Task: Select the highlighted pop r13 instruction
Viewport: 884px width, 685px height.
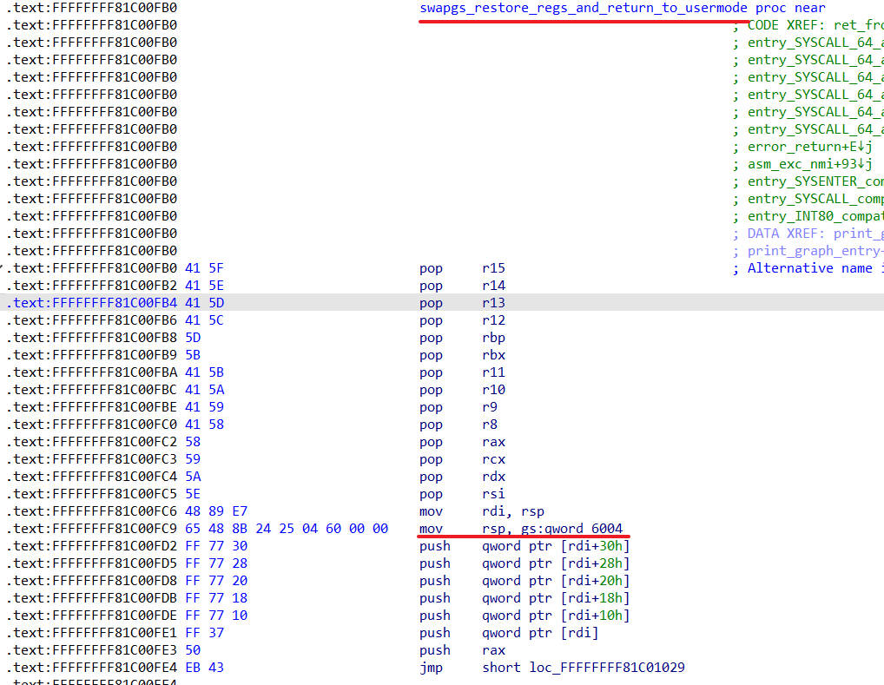Action: tap(462, 303)
